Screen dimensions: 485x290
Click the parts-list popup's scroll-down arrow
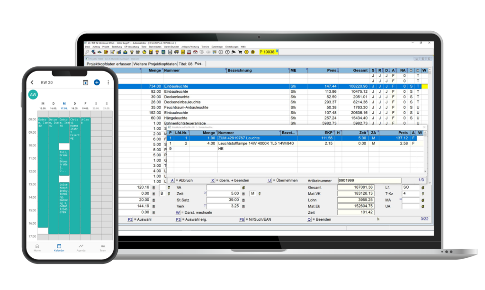click(425, 171)
